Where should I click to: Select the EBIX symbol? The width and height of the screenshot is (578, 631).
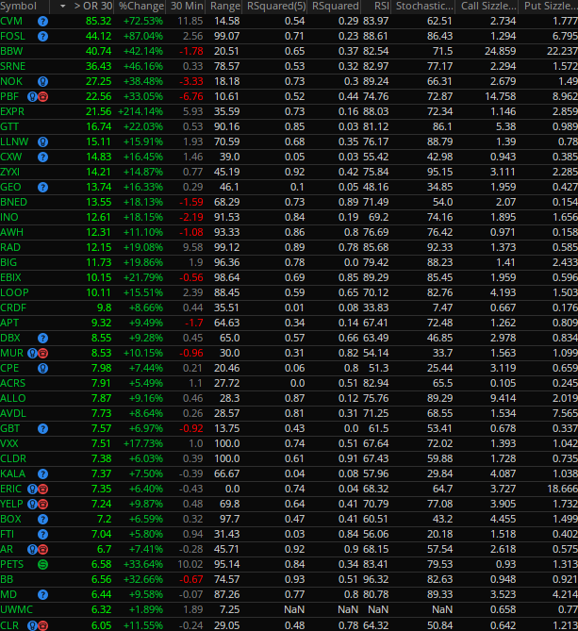coord(11,278)
